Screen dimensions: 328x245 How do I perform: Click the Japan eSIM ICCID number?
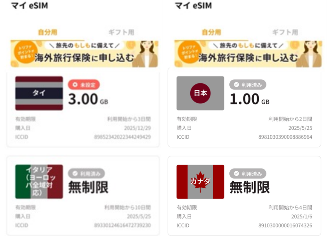[x=285, y=137]
